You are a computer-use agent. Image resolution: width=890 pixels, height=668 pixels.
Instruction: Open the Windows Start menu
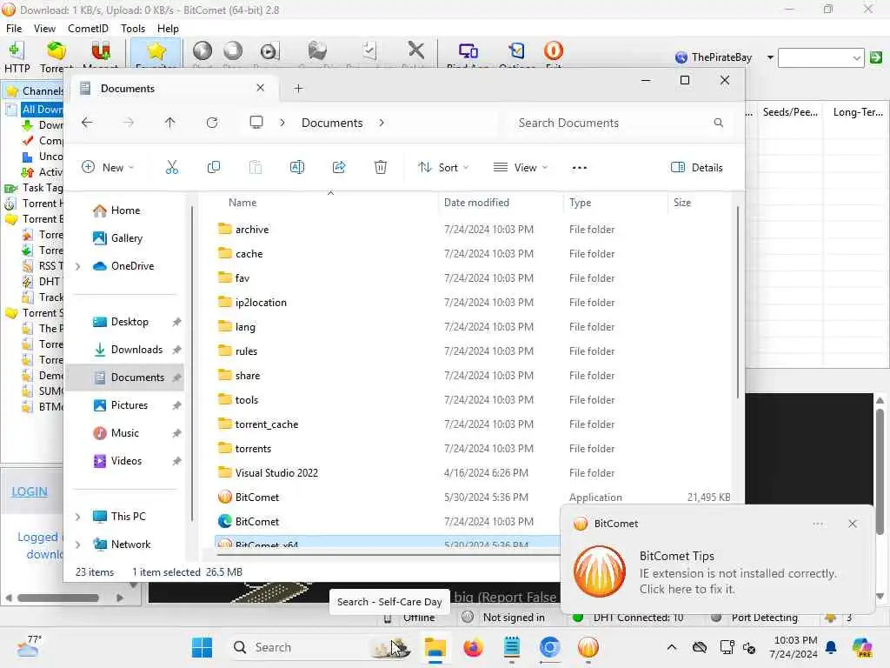[x=202, y=647]
